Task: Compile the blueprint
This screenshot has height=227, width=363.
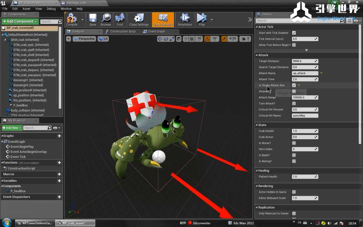Action: coord(72,20)
